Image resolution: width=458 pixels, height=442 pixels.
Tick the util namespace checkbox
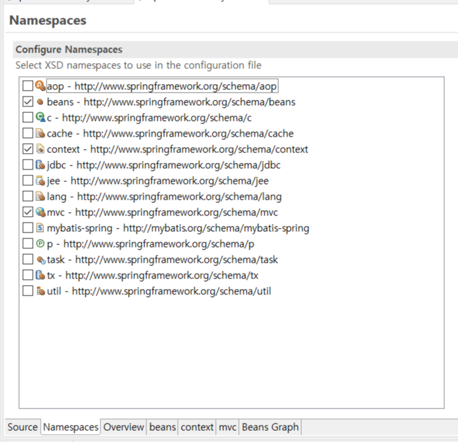28,291
